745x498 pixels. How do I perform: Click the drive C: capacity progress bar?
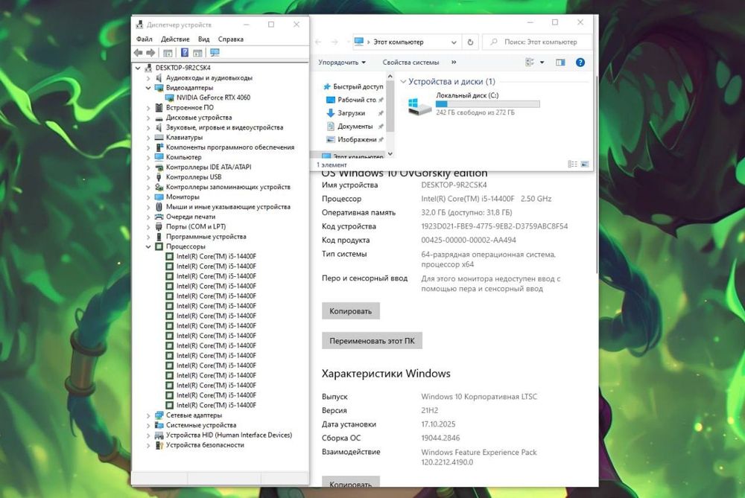coord(487,103)
